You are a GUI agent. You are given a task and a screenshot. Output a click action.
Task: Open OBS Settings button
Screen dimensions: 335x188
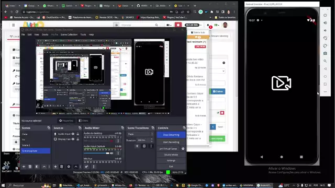[171, 160]
